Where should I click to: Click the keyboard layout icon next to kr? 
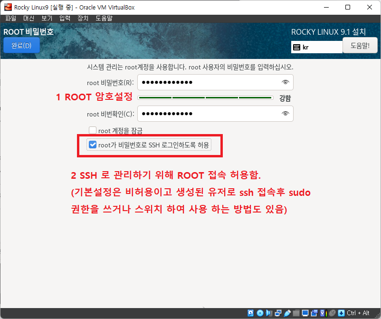tap(296, 47)
